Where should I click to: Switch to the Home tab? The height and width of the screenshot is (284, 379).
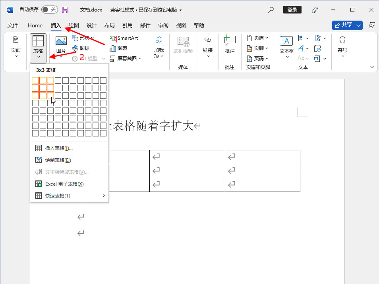click(x=35, y=25)
